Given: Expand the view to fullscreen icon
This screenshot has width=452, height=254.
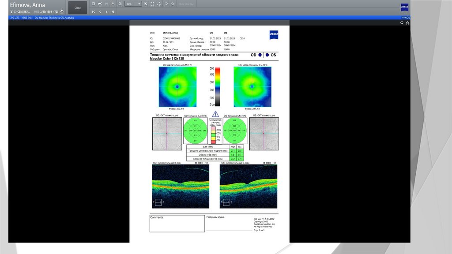Looking at the screenshot, I should [x=152, y=4].
